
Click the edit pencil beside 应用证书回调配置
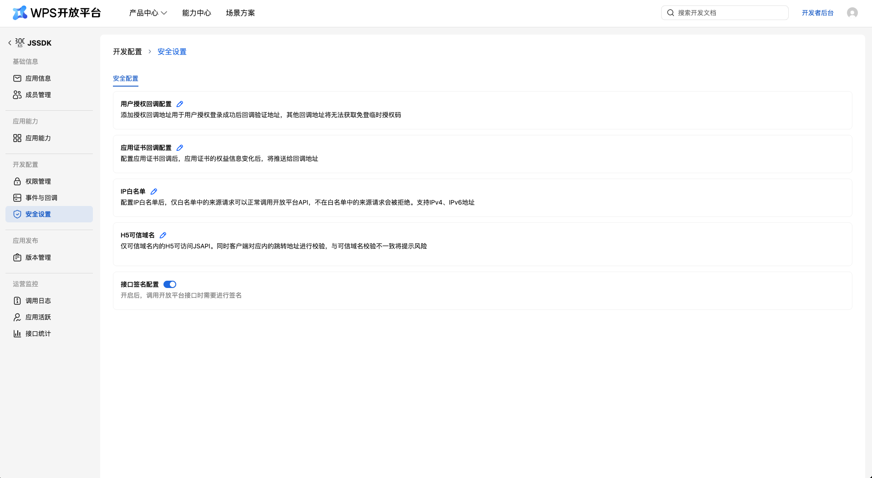(x=180, y=148)
